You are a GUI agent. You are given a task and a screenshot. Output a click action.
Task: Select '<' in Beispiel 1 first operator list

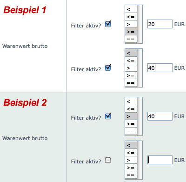pyautogui.click(x=131, y=9)
